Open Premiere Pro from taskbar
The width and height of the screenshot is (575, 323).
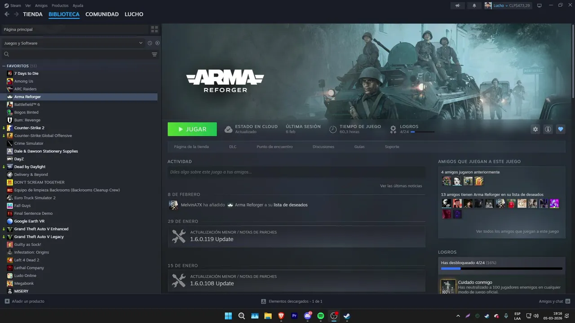pyautogui.click(x=295, y=316)
